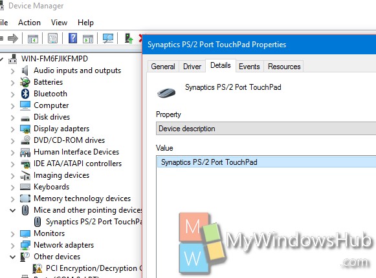The image size is (376, 278).
Task: Expand the Display adapters node
Action: tap(13, 129)
